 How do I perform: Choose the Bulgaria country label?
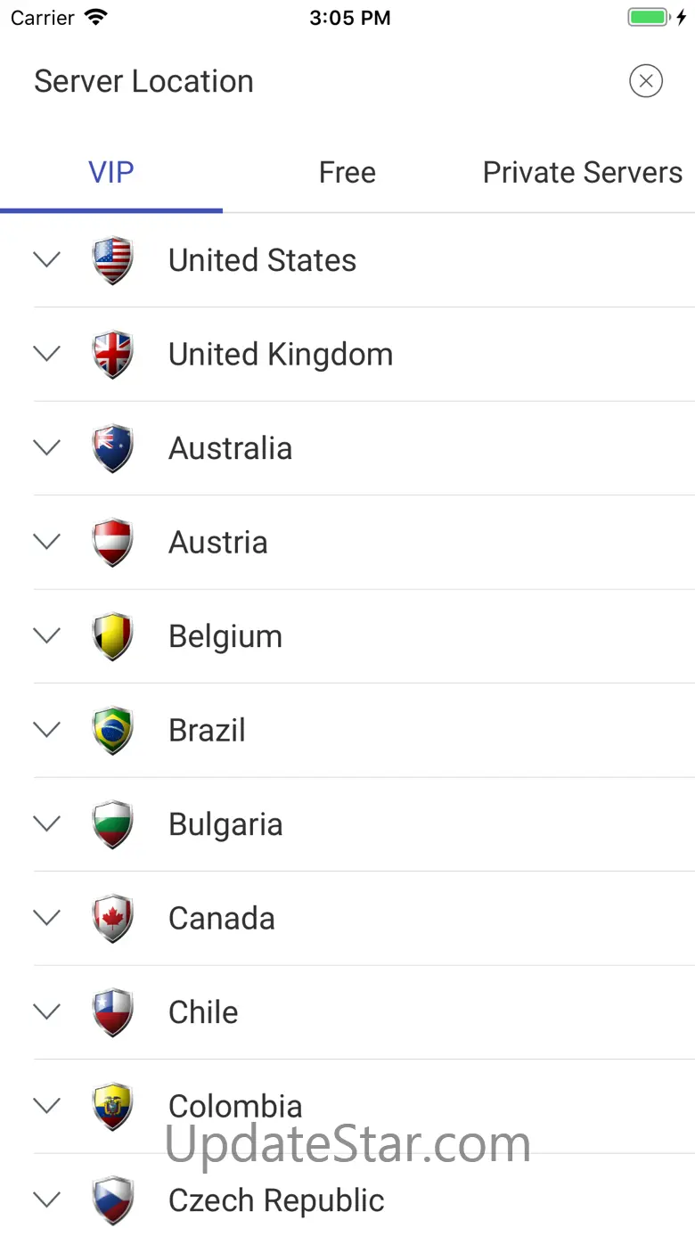point(225,824)
